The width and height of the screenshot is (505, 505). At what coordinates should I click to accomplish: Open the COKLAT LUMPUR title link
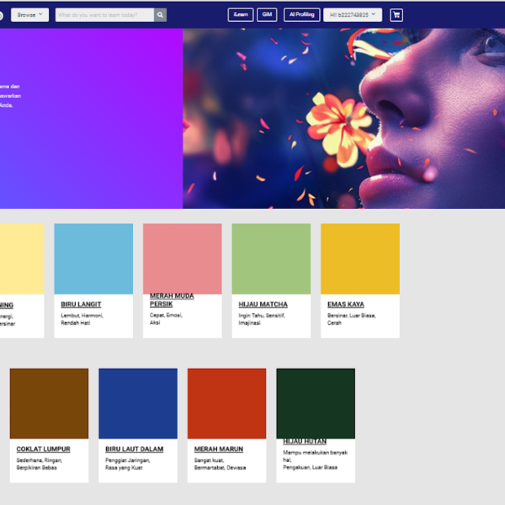[43, 449]
